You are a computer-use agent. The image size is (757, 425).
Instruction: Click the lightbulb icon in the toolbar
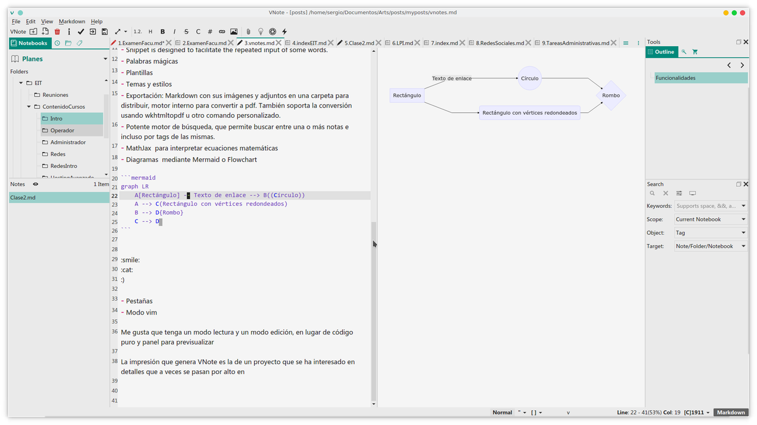260,31
